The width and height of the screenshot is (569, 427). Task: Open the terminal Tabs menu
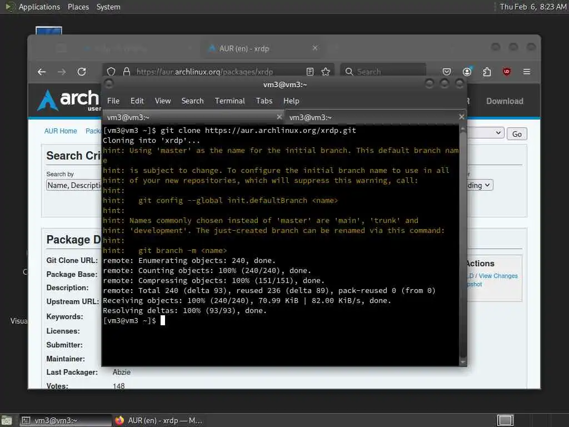264,101
